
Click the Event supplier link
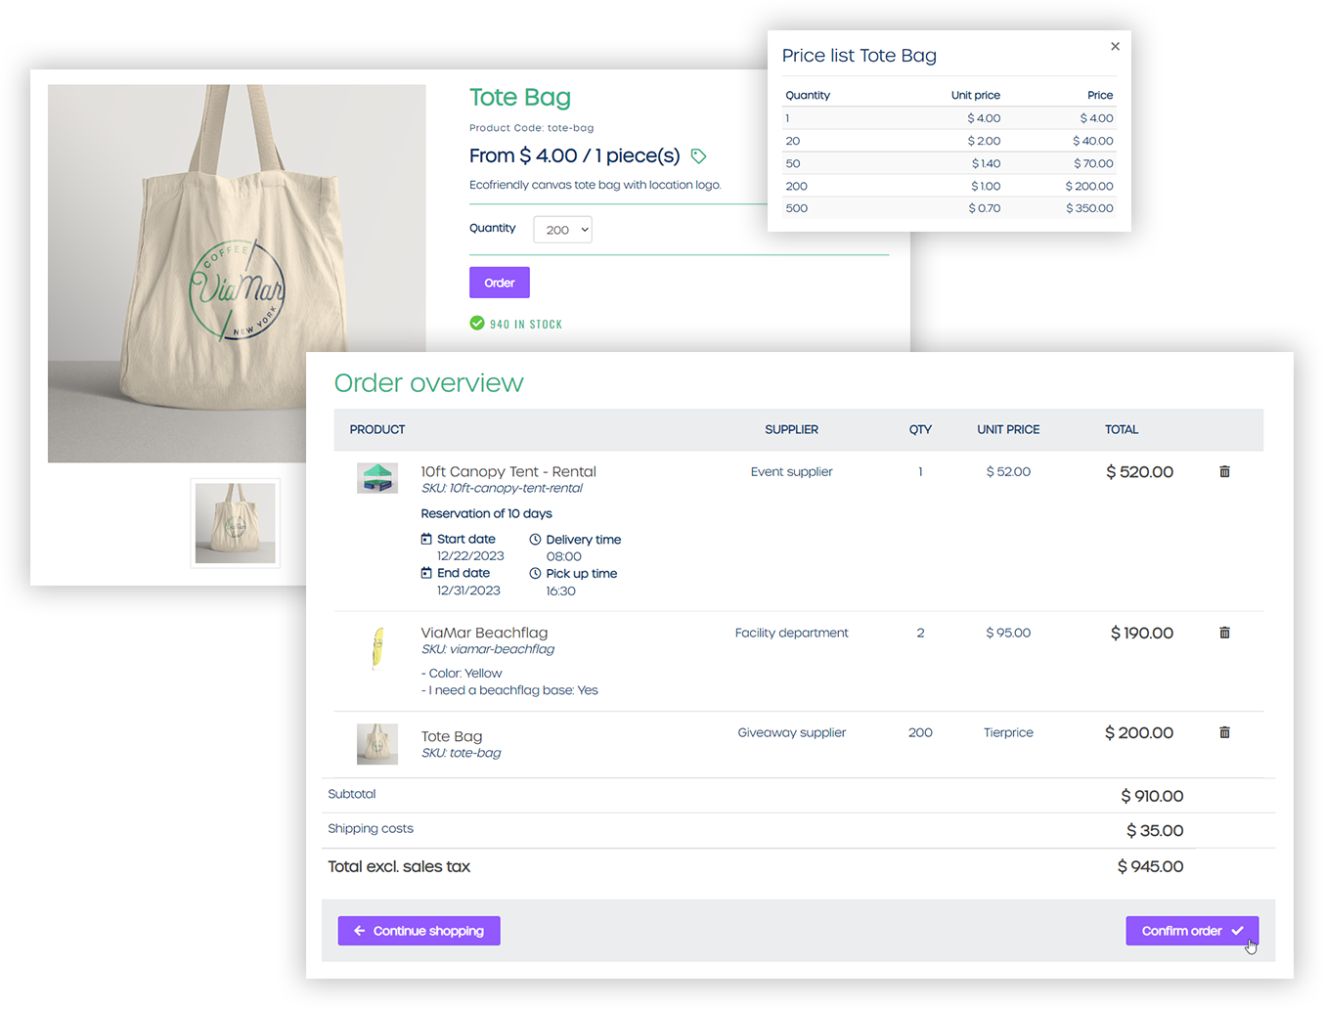[x=792, y=471]
